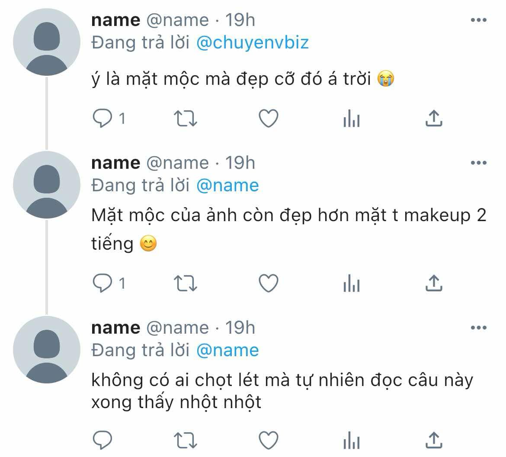Share the 'makeup 2 tiếng' tweet
Screen dimensions: 506x457
434,283
